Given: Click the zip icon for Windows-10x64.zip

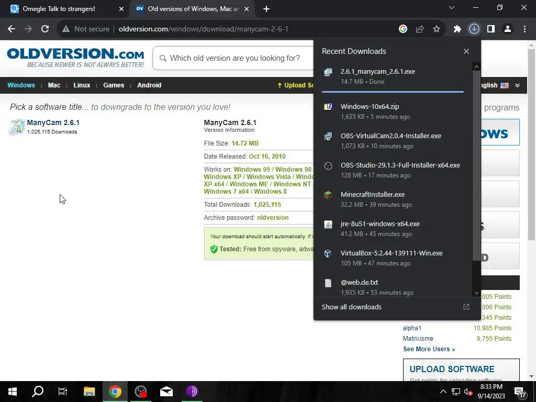Looking at the screenshot, I should click(328, 107).
